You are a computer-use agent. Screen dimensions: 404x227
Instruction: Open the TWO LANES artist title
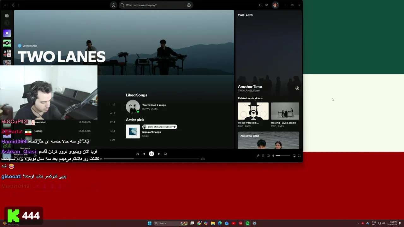pos(61,57)
